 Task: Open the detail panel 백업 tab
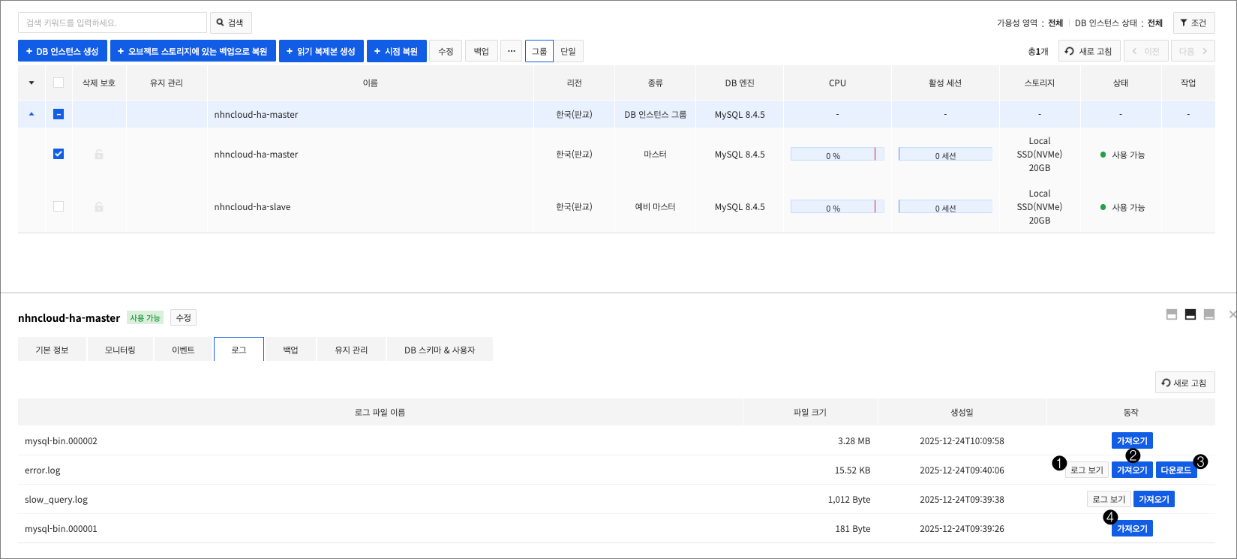pos(290,350)
